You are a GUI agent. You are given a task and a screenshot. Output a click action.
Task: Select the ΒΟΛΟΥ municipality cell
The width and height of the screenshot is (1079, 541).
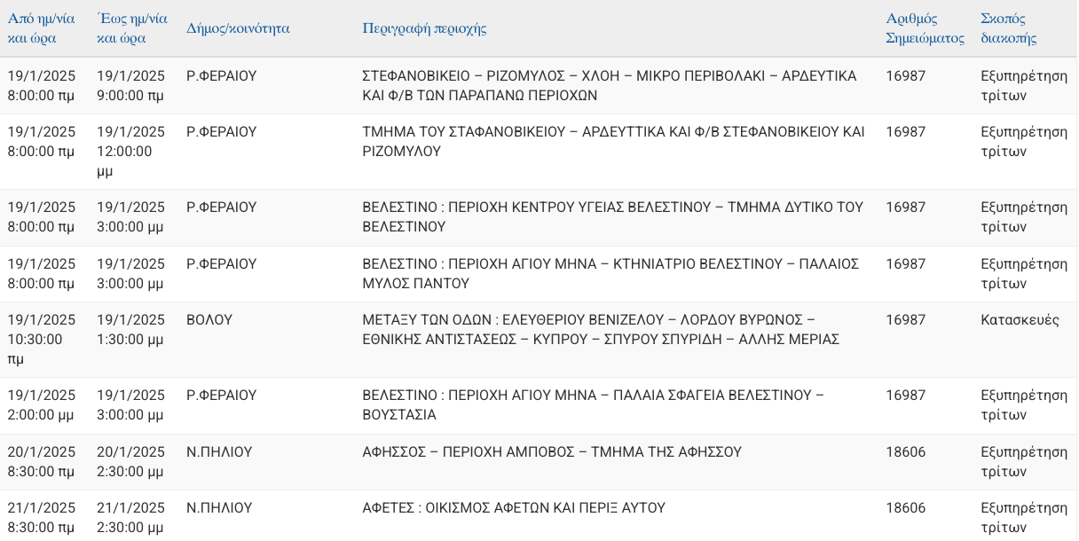pyautogui.click(x=209, y=320)
